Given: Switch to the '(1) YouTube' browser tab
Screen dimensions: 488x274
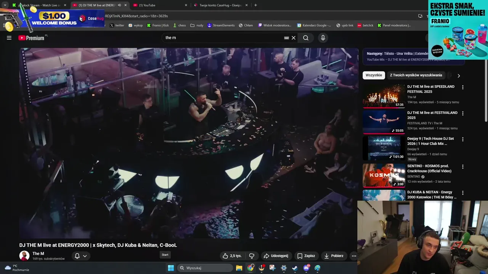Looking at the screenshot, I should (x=159, y=5).
